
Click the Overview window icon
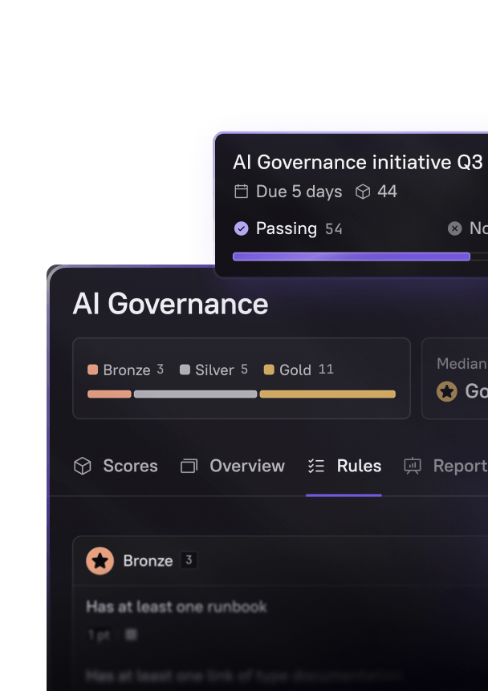189,466
